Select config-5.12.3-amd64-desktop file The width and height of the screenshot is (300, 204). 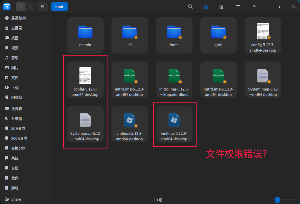point(263,35)
